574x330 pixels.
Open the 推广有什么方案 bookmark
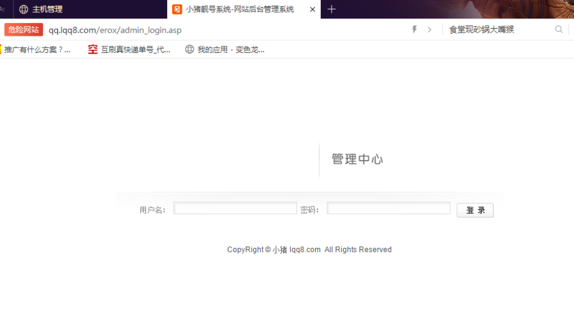(x=37, y=50)
